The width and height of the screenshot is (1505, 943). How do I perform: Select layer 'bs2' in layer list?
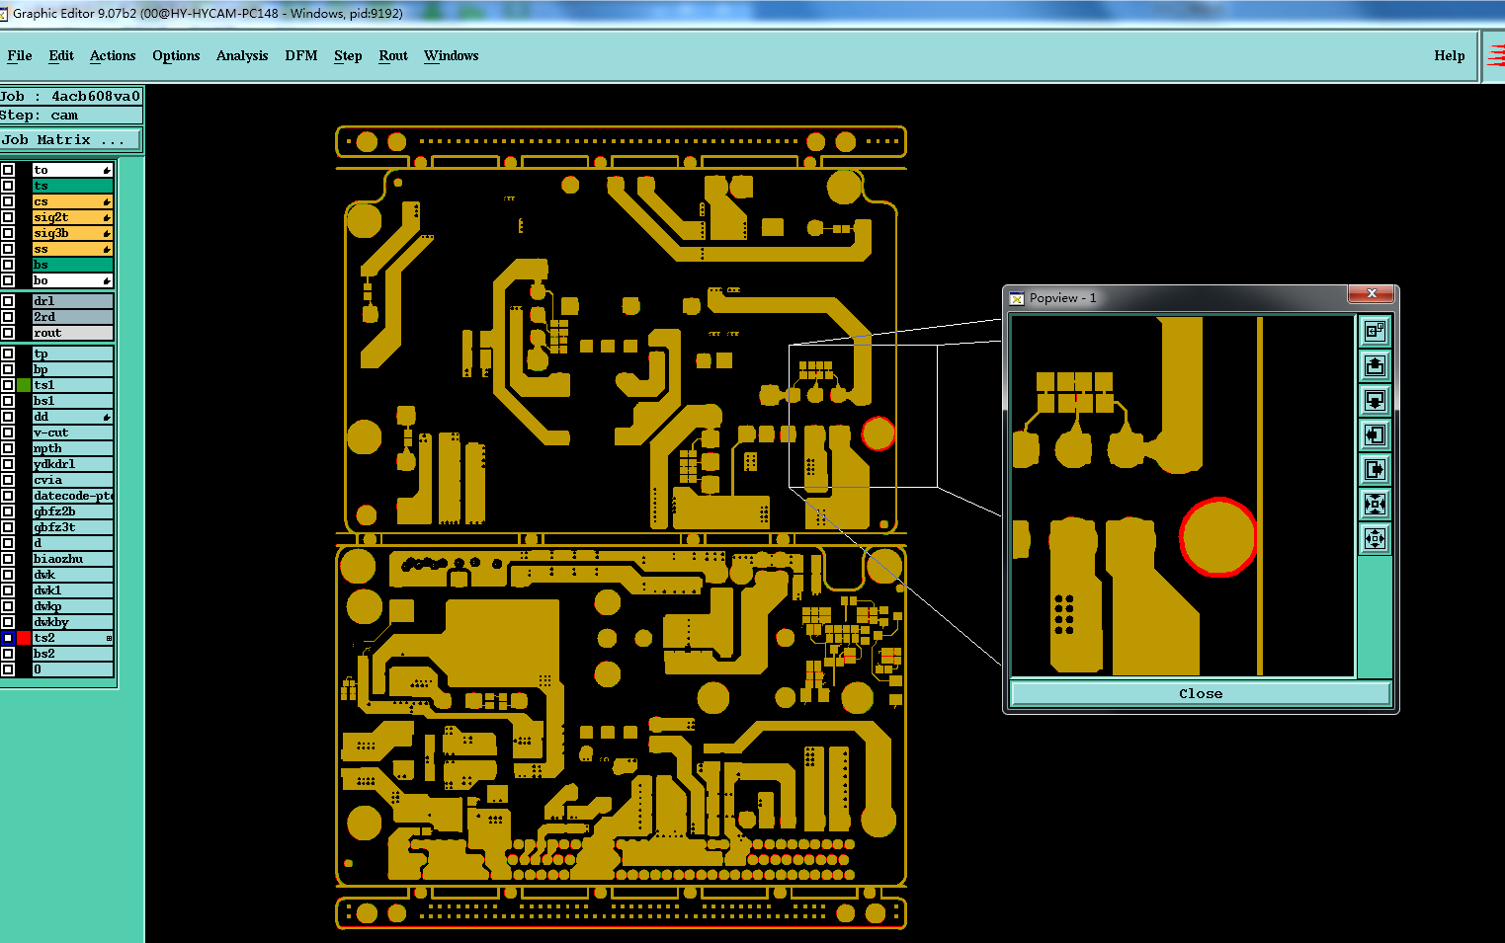(73, 655)
